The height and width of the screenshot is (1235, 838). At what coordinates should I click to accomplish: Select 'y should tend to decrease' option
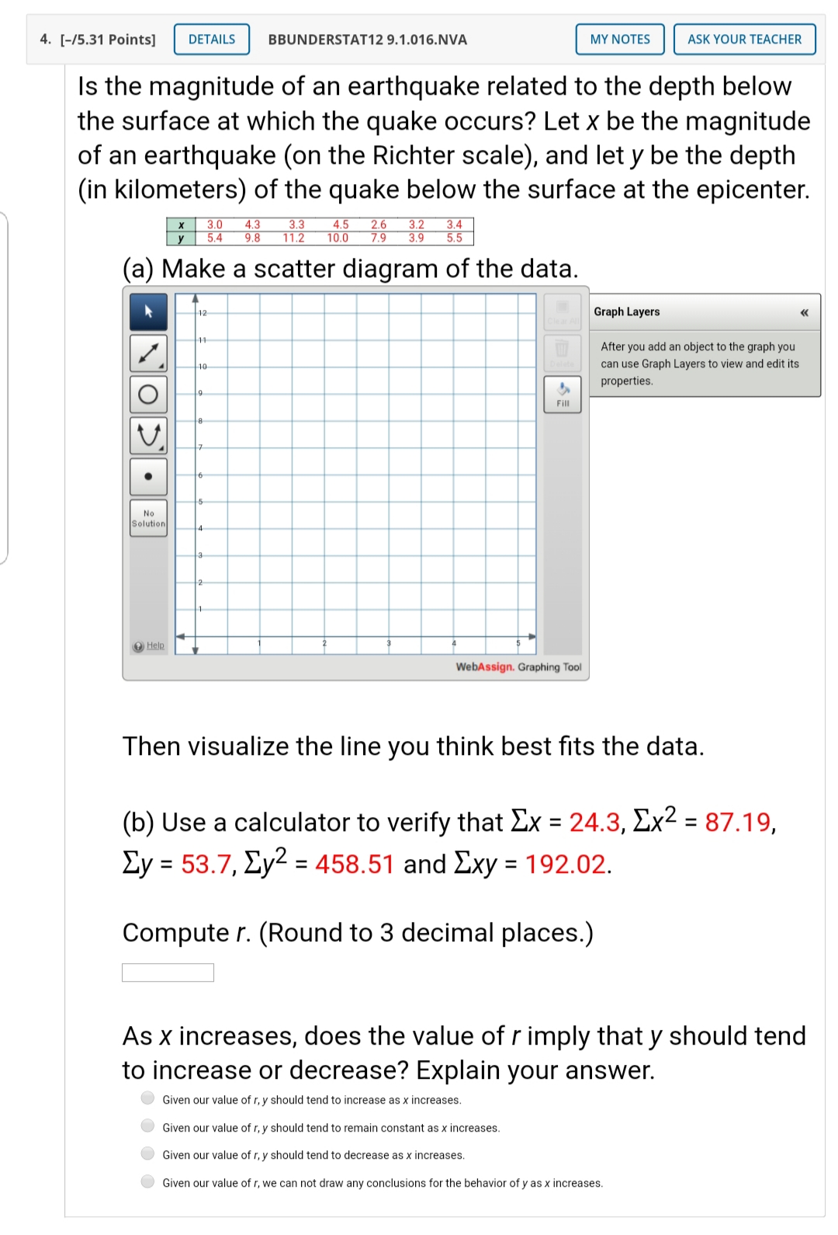(147, 1155)
